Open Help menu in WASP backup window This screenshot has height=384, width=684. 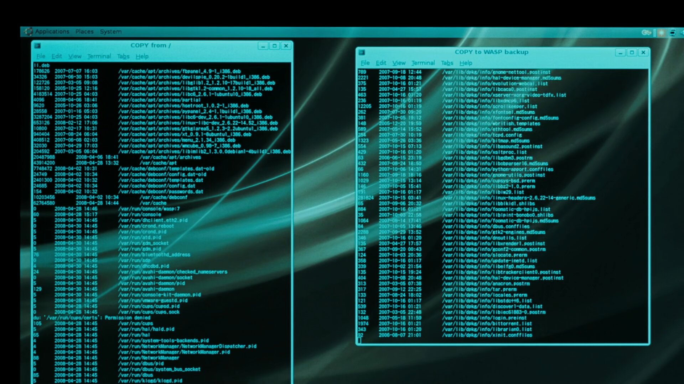[466, 63]
